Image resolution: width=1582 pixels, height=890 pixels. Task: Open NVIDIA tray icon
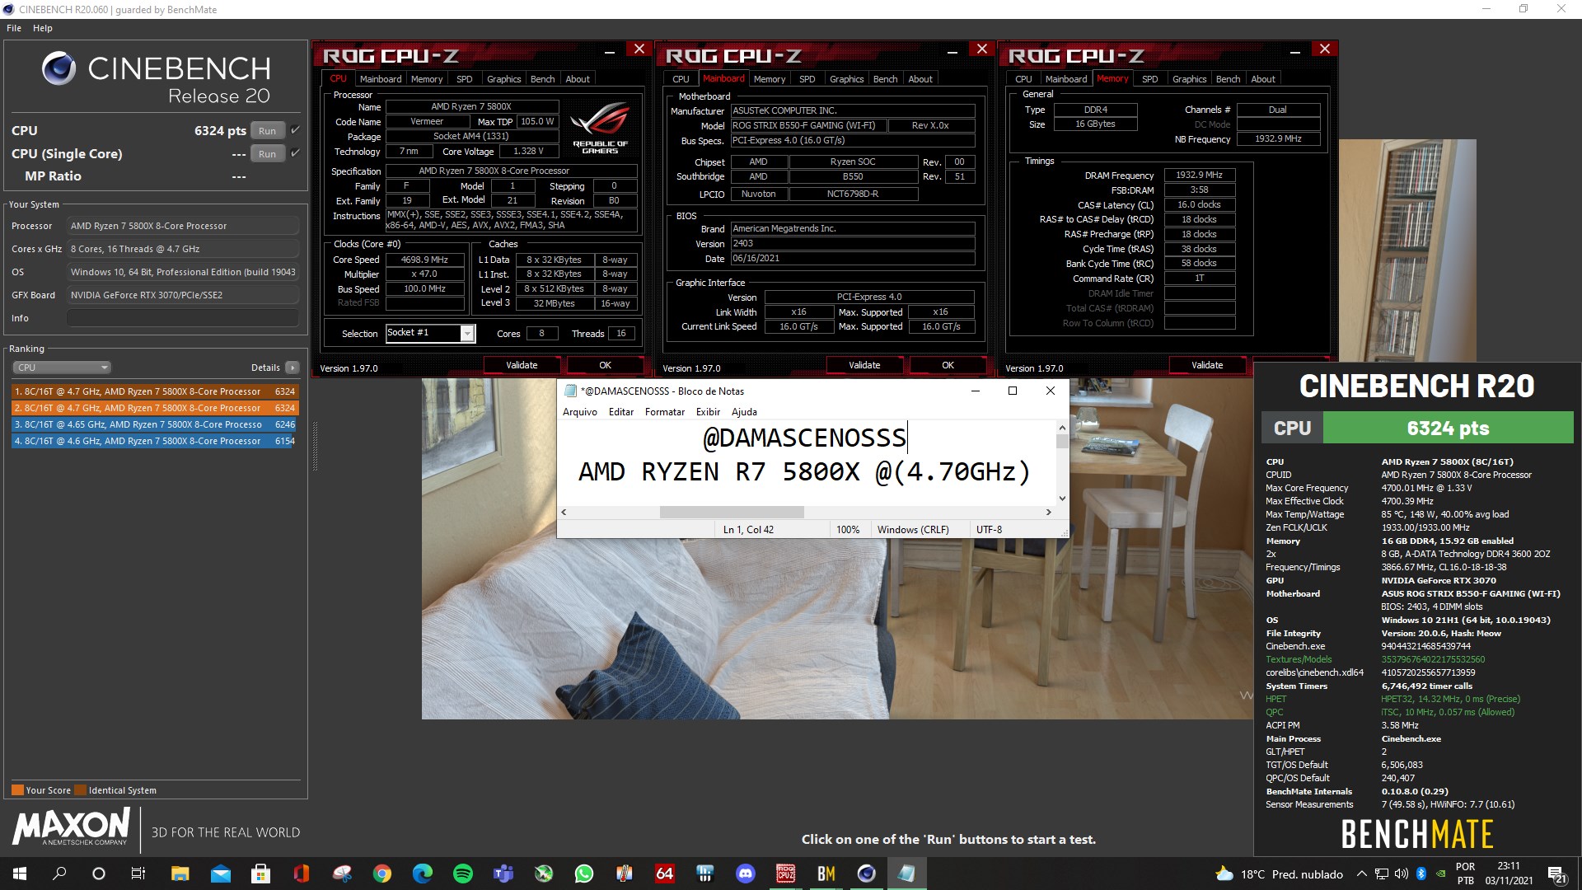coord(1440,874)
